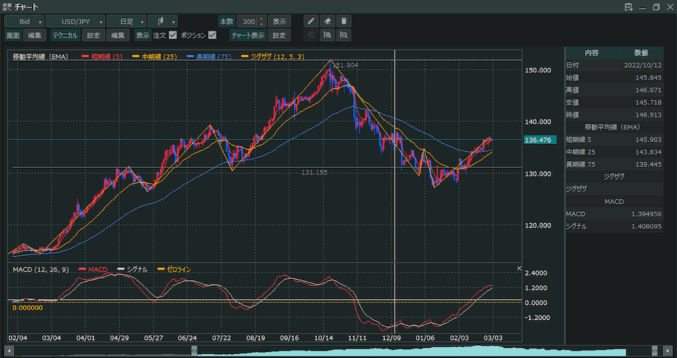The width and height of the screenshot is (677, 358).
Task: Click the 長期線 (75) legend entry
Action: coord(209,57)
